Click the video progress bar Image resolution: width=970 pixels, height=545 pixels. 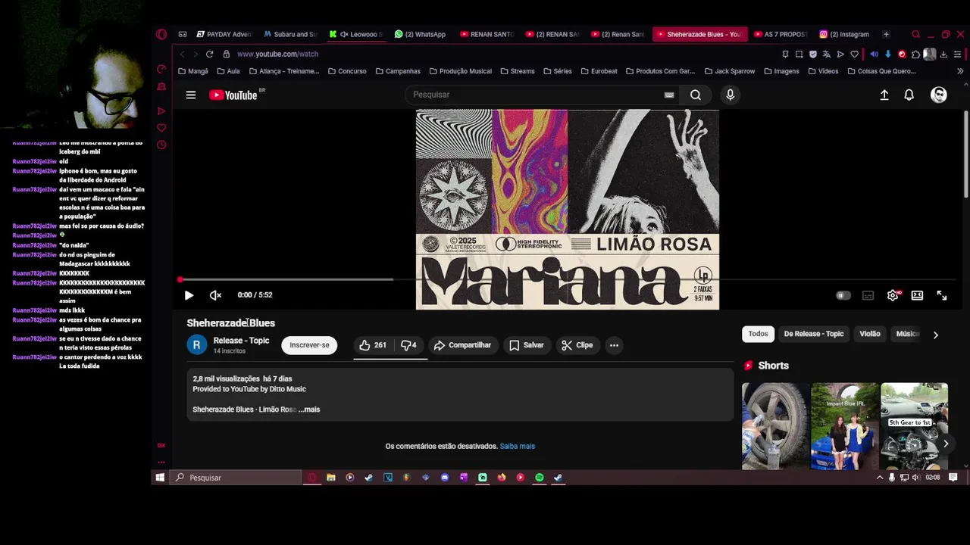[x=569, y=279]
